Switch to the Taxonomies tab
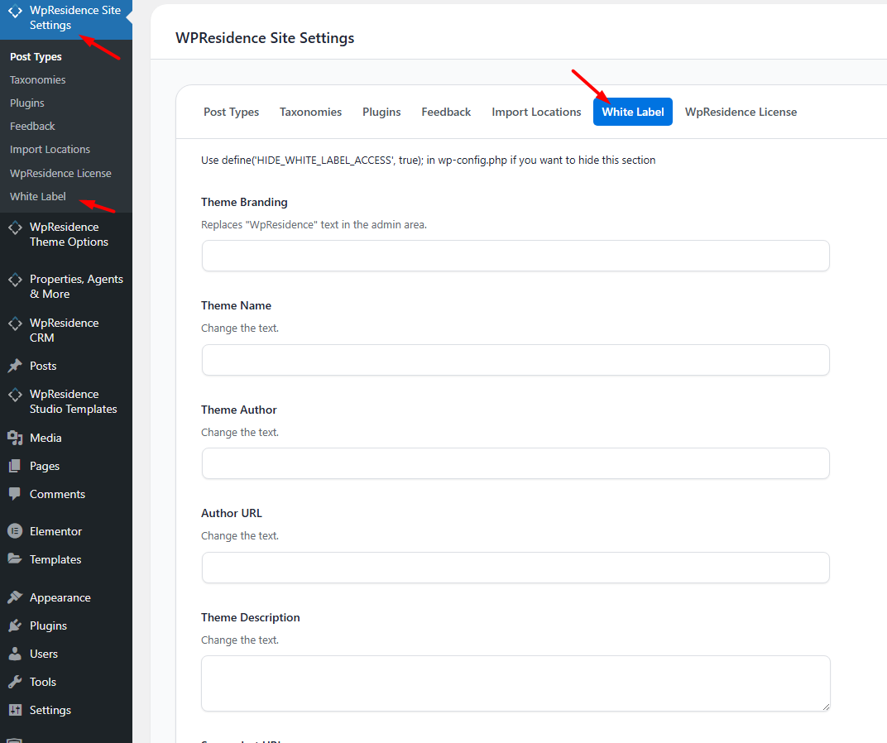Screen dimensions: 887x743 (310, 112)
